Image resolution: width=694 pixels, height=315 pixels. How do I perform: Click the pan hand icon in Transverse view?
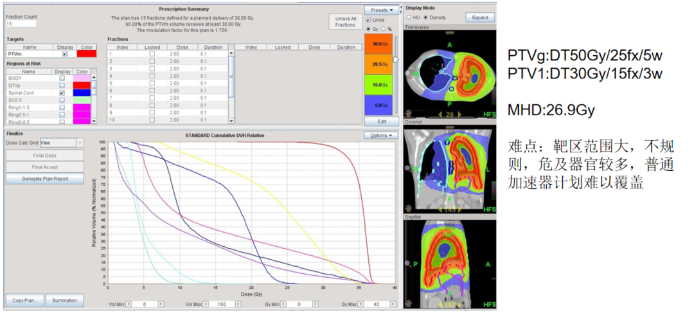click(x=407, y=113)
